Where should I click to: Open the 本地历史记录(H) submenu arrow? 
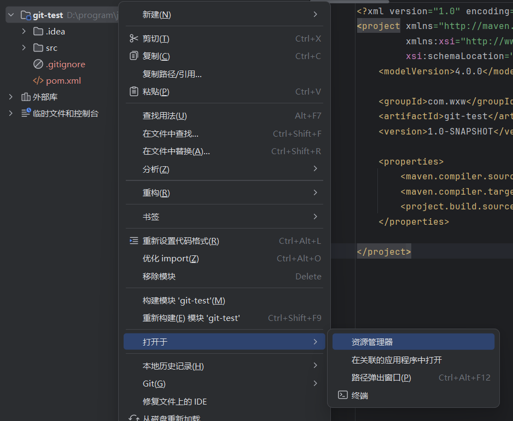click(x=316, y=365)
